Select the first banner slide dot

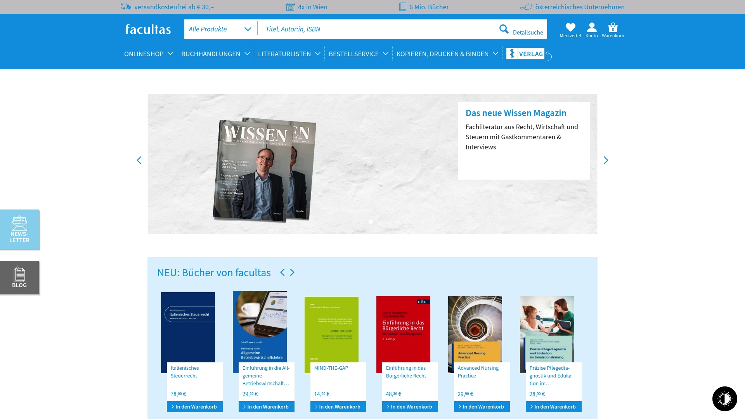tap(362, 222)
